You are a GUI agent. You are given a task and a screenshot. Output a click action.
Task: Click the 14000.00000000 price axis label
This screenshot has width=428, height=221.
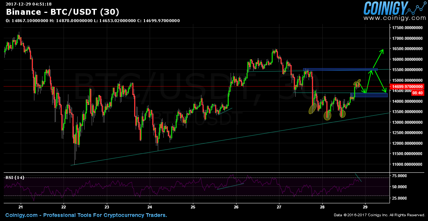coord(407,101)
